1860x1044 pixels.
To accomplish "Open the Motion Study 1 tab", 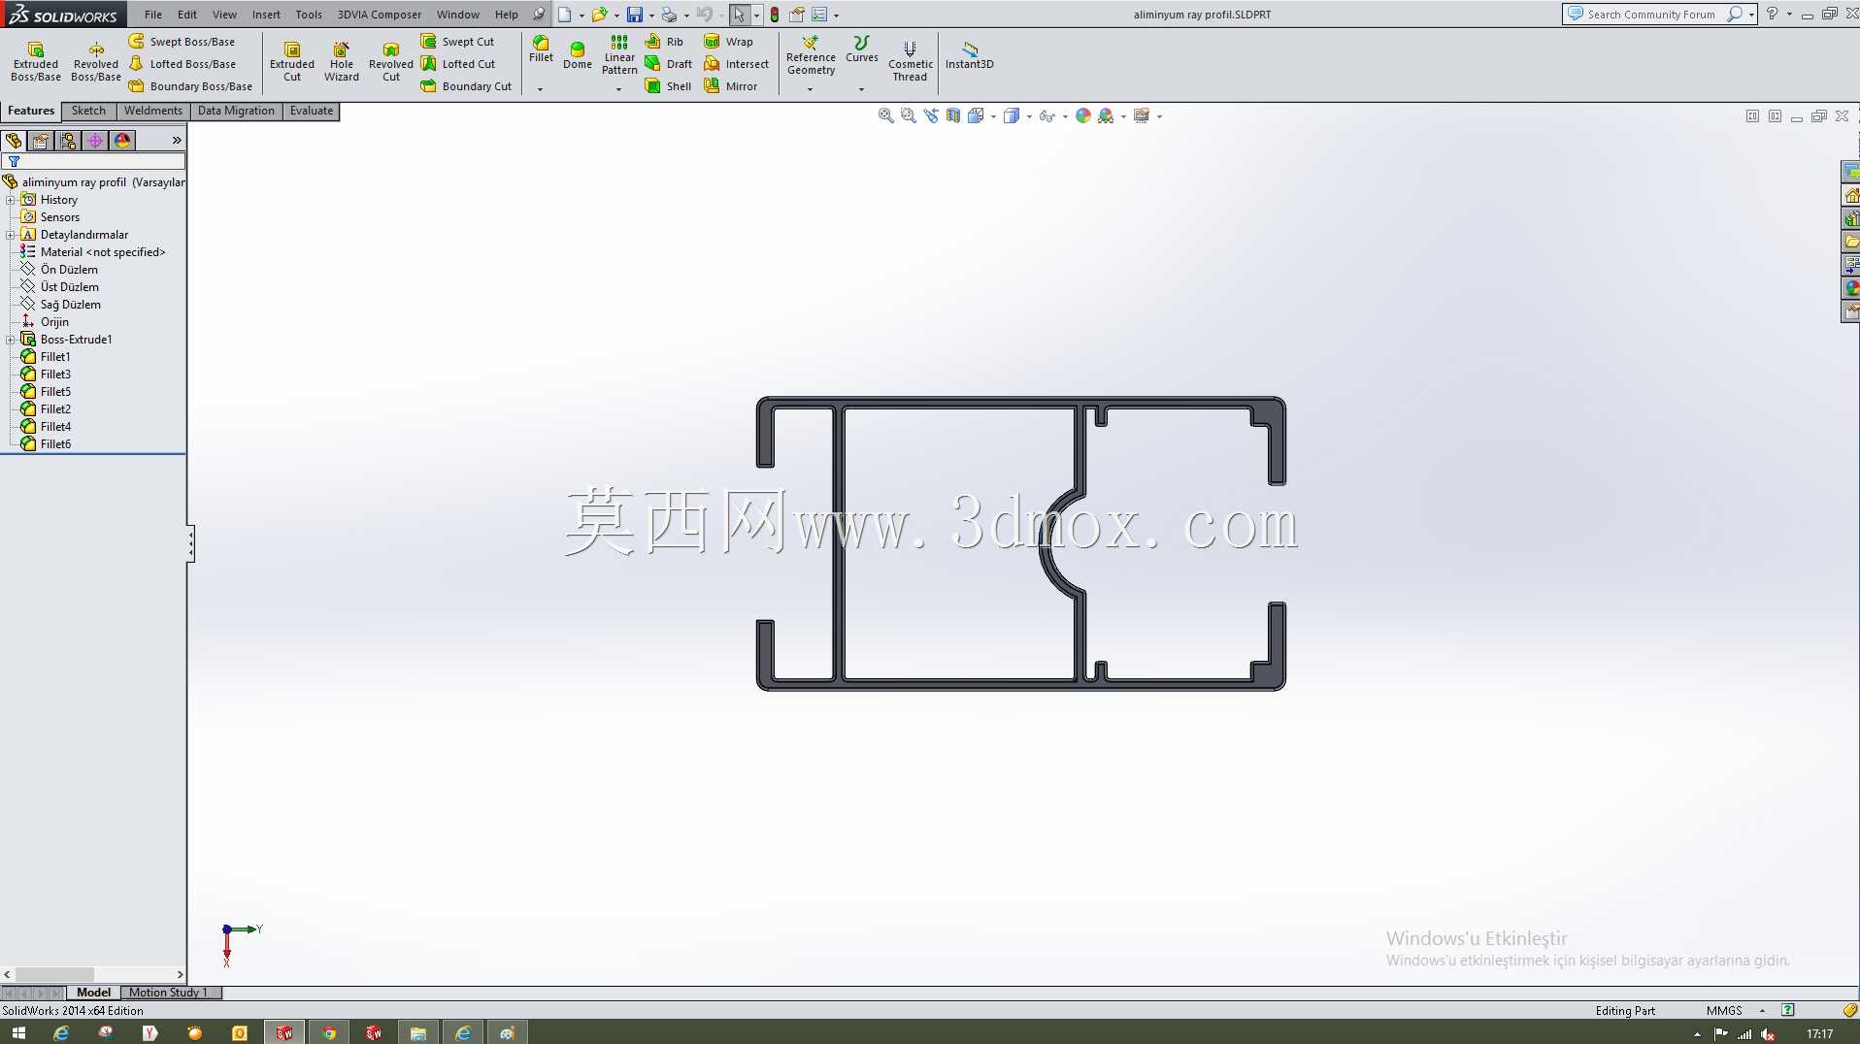I will (168, 993).
